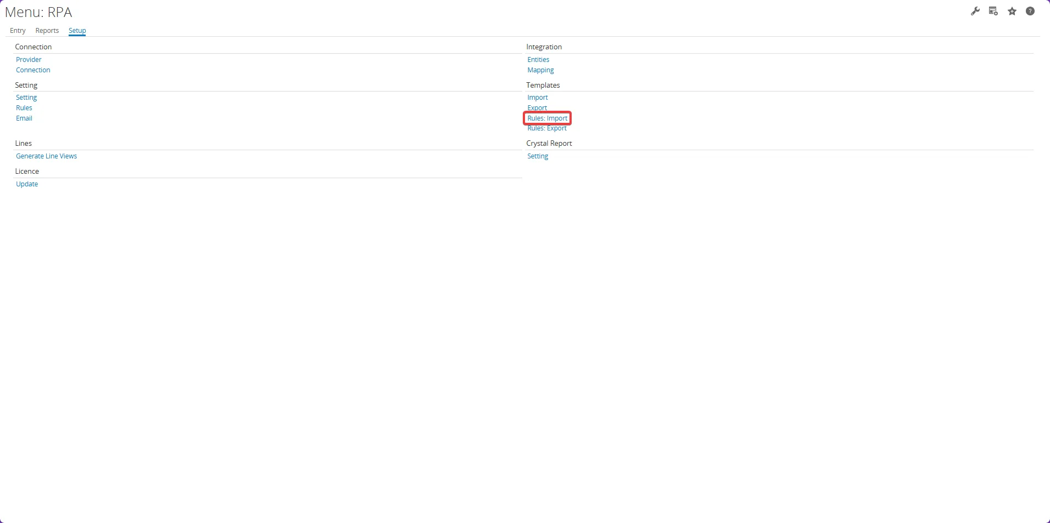Open Export under Templates
This screenshot has height=523, width=1050.
tap(537, 107)
